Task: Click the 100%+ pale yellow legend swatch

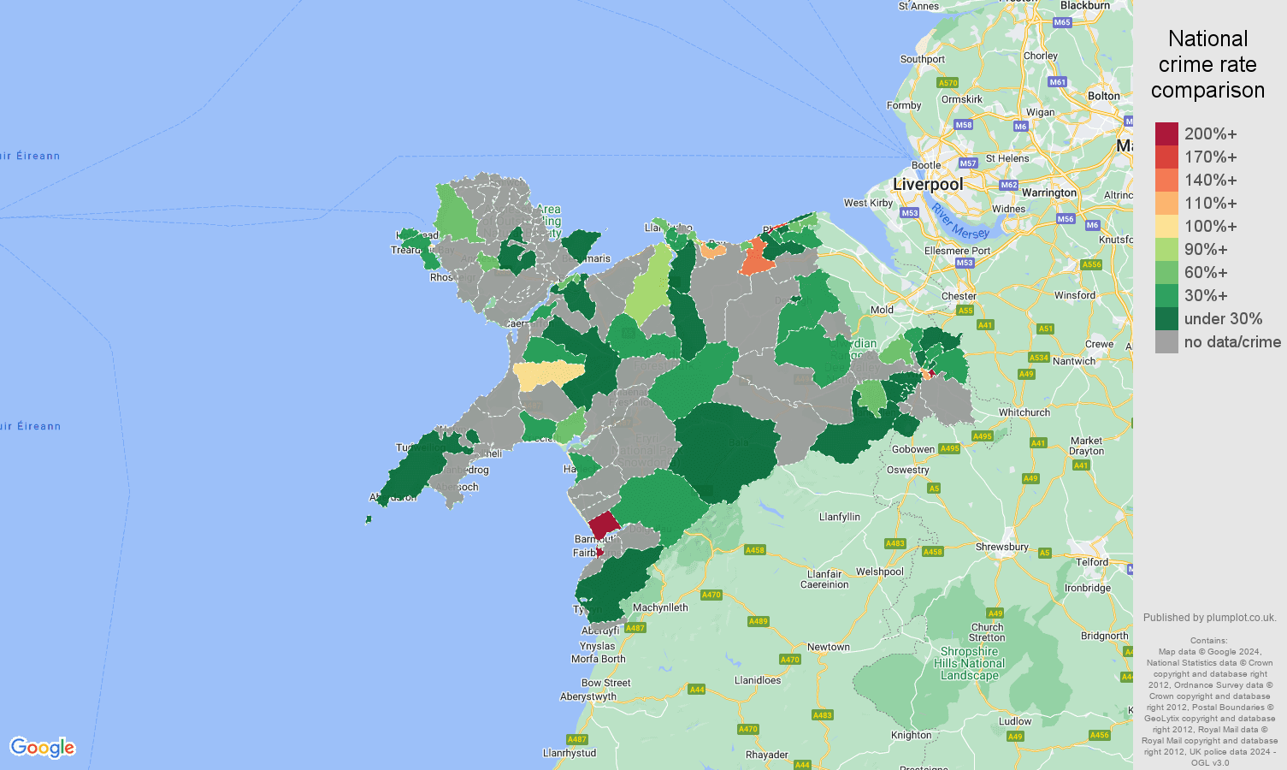Action: click(1166, 226)
